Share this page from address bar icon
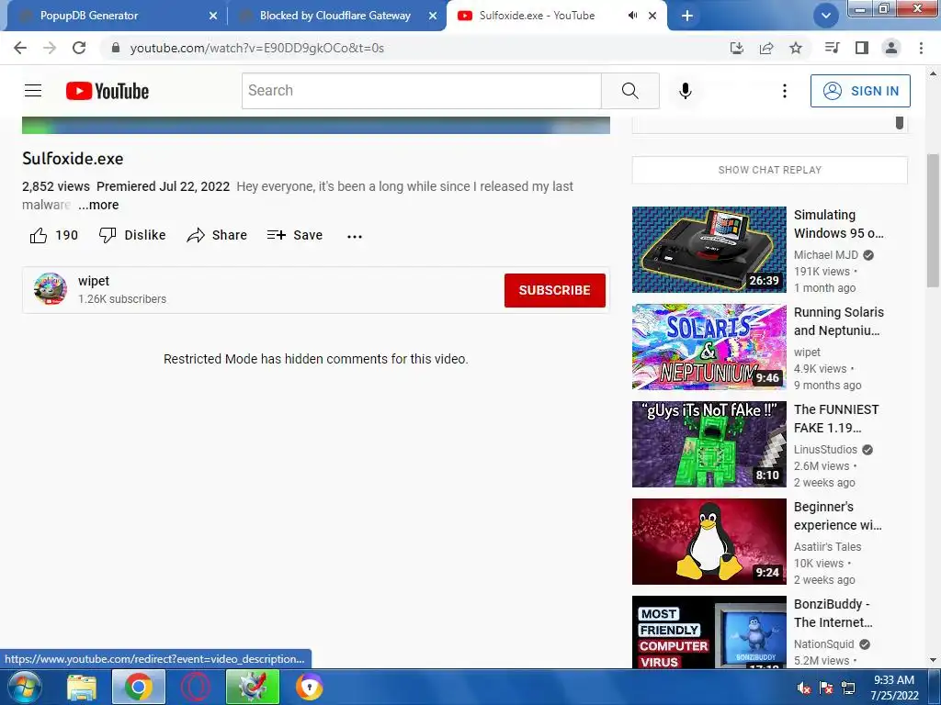This screenshot has width=941, height=705. tap(766, 48)
